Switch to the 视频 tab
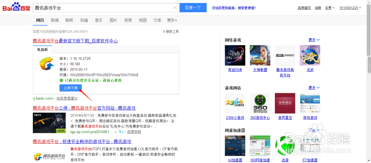 click(x=128, y=20)
